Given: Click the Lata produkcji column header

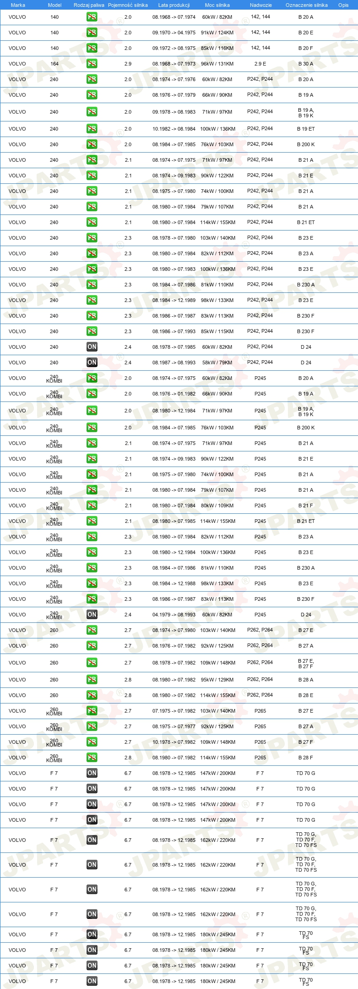Looking at the screenshot, I should click(174, 5).
